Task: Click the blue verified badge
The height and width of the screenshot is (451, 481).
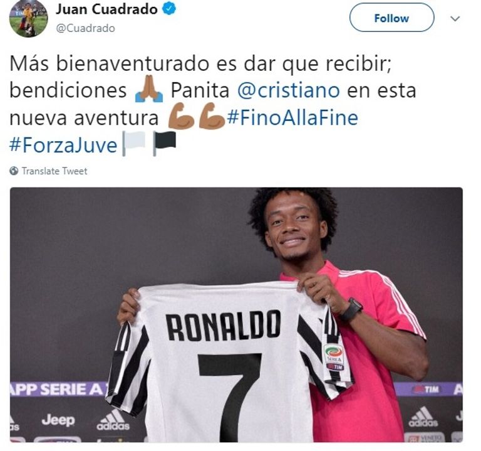Action: [169, 9]
